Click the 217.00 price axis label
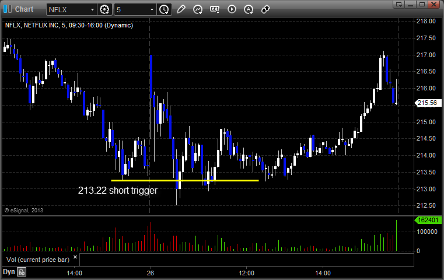444x280 pixels. [x=426, y=55]
